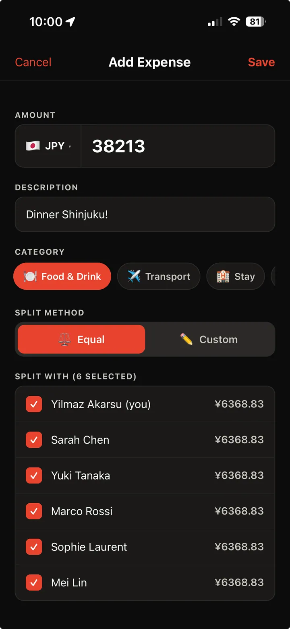Edit the Dinner Shinjuku! description field
290x629 pixels.
point(145,214)
